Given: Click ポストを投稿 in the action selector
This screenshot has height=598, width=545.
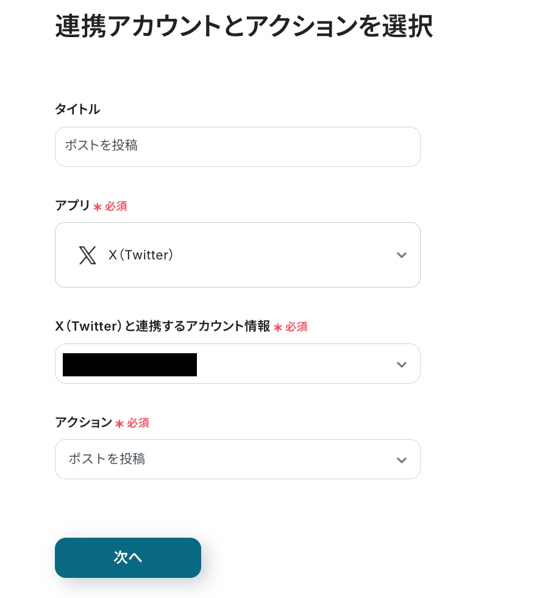Looking at the screenshot, I should 107,459.
